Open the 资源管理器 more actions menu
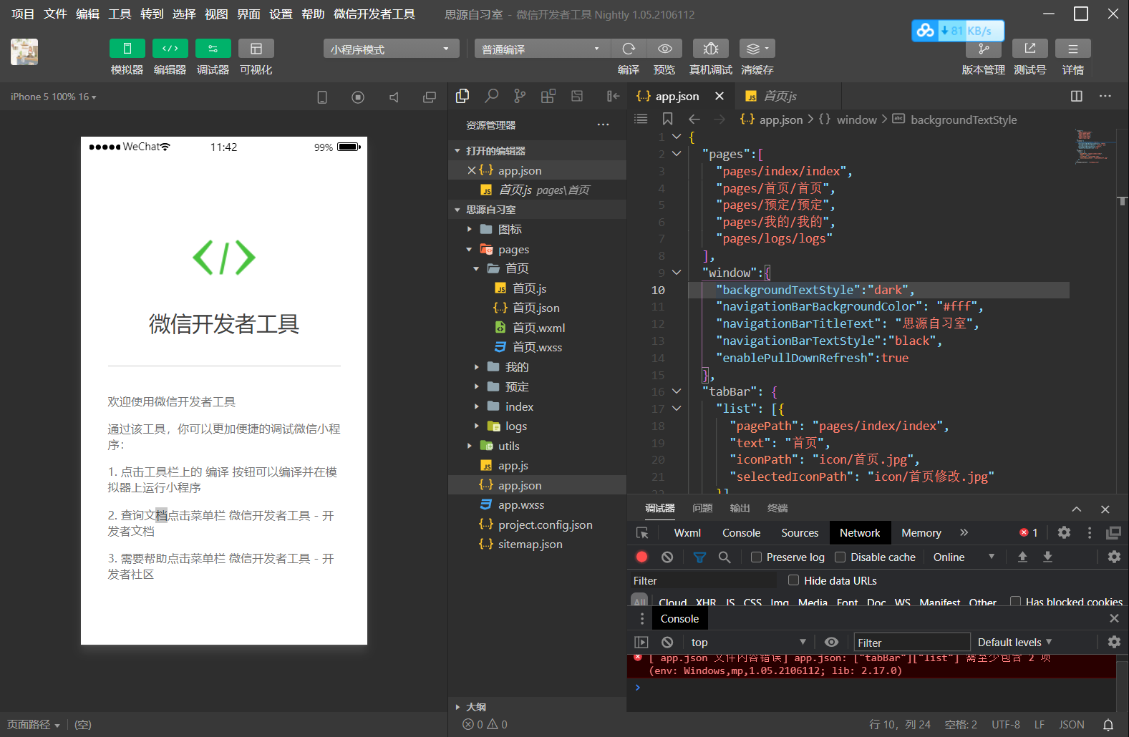 click(604, 125)
